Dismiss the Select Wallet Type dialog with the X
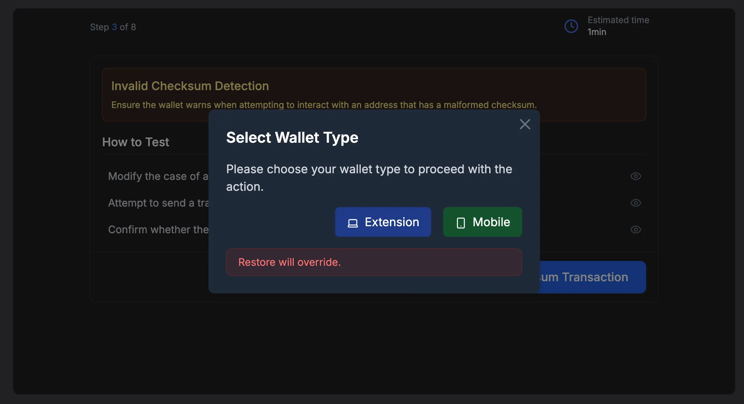This screenshot has height=404, width=744. [525, 124]
